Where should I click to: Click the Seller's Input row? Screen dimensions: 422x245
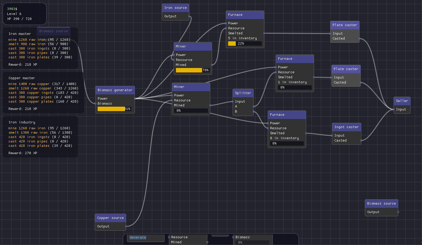point(402,109)
